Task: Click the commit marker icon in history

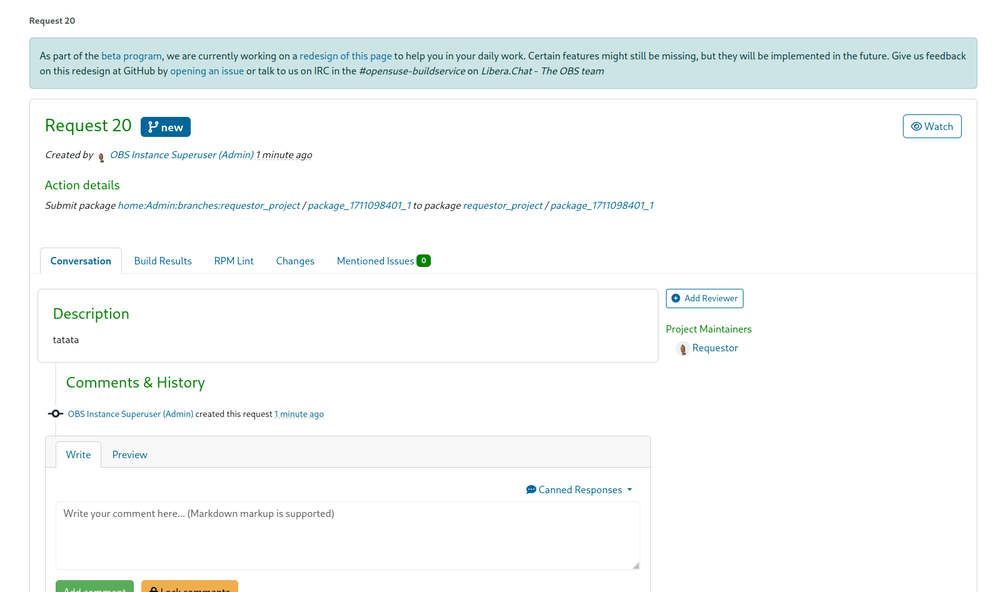Action: [56, 414]
